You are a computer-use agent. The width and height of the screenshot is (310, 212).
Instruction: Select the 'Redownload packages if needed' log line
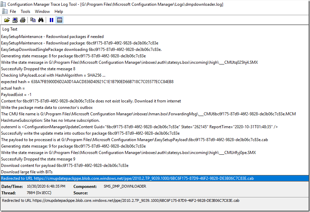tap(155, 37)
